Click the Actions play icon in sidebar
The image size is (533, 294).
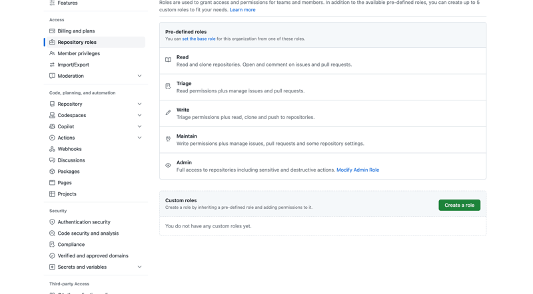[x=52, y=138]
